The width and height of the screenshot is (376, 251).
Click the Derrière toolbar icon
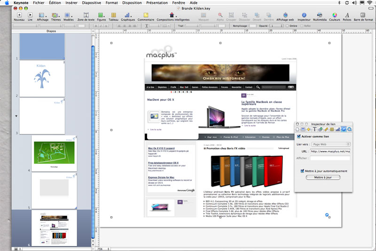coord(269,15)
